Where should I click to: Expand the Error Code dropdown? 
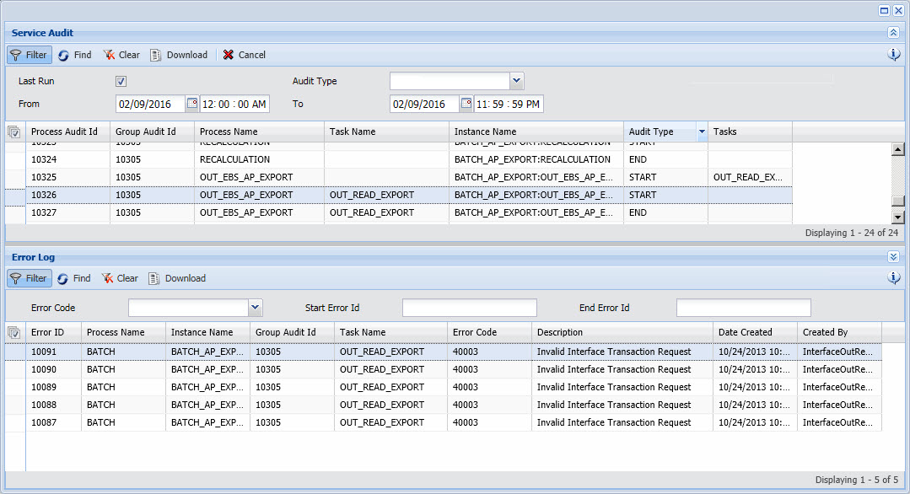click(x=256, y=308)
